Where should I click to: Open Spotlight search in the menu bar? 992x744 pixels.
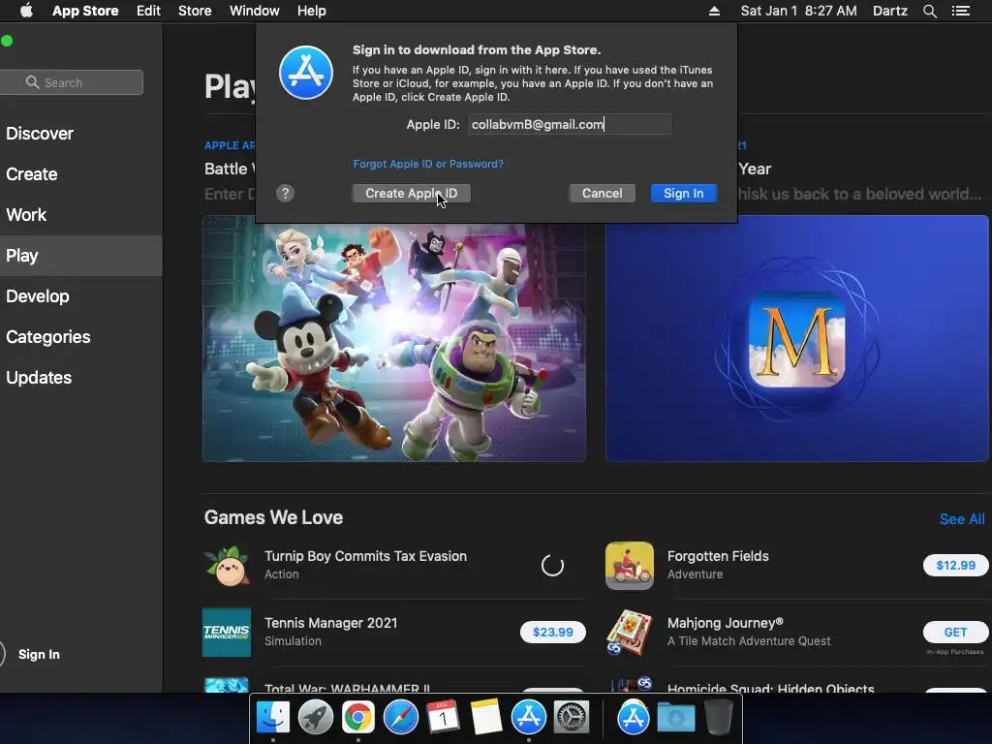pos(929,11)
